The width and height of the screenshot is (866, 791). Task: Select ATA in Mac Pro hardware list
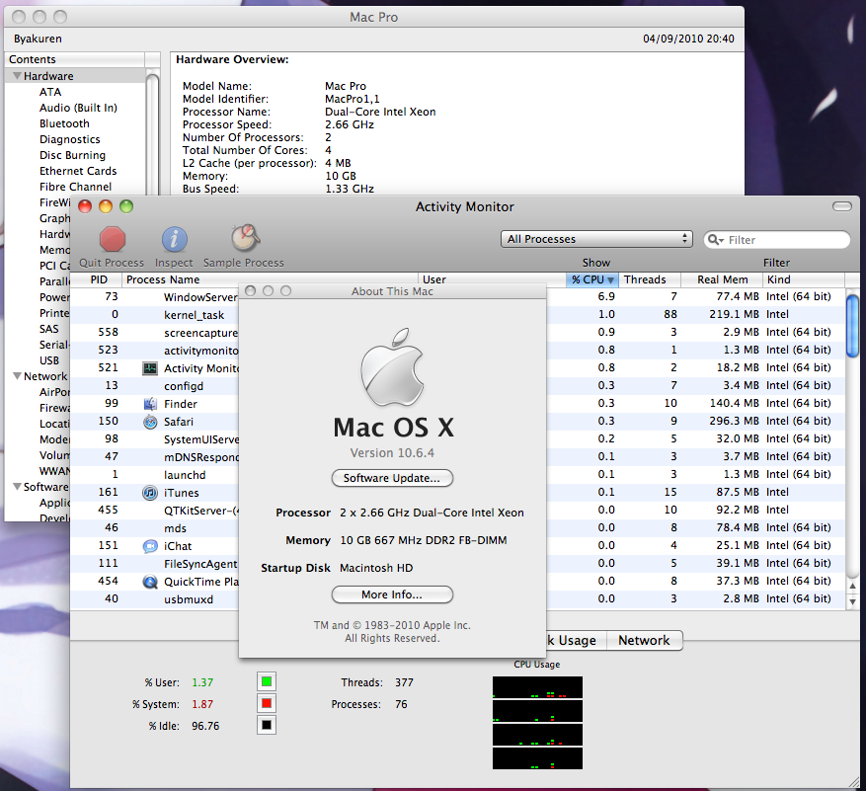pyautogui.click(x=50, y=92)
